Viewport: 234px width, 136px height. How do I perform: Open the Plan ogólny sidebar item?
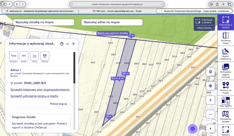226,102
